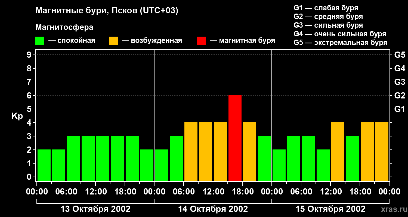Click the '15 Октября 2002' date label
Viewport: 408px width, 217px height.
pos(330,209)
